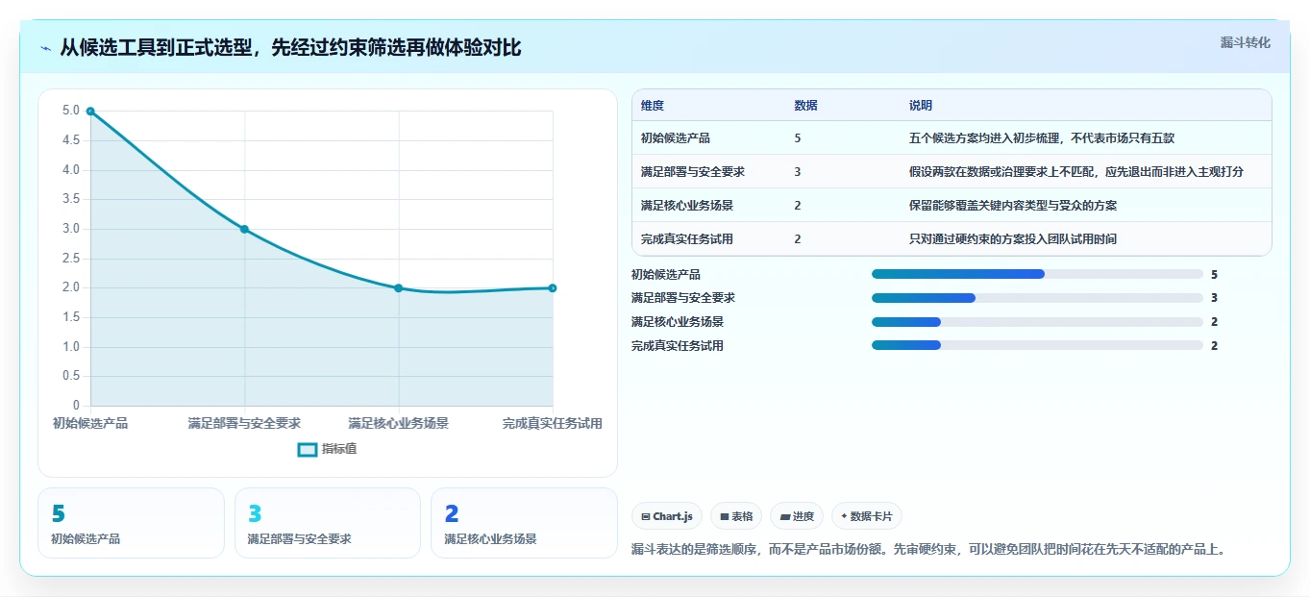1310x597 pixels.
Task: Open the 满足部署与安全要求 summary card showing 3
Action: pyautogui.click(x=328, y=523)
